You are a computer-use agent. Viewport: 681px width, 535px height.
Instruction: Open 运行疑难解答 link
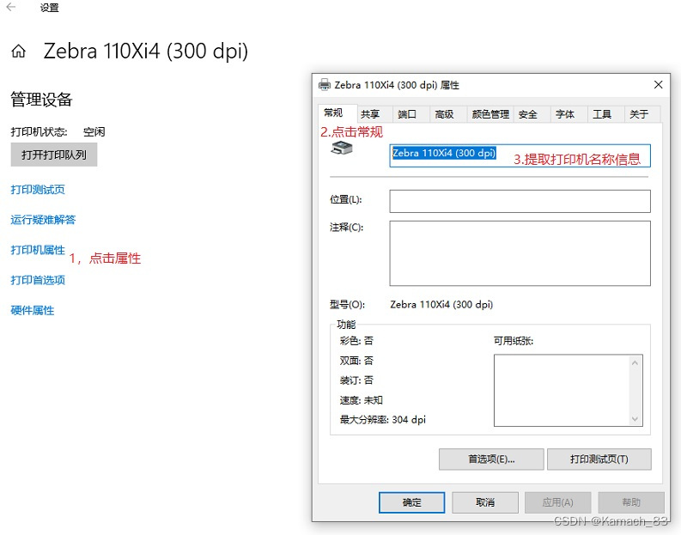pos(43,220)
